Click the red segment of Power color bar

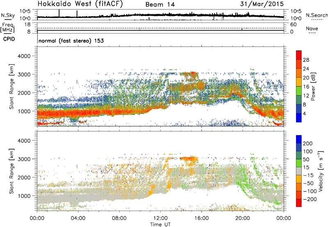(299, 55)
